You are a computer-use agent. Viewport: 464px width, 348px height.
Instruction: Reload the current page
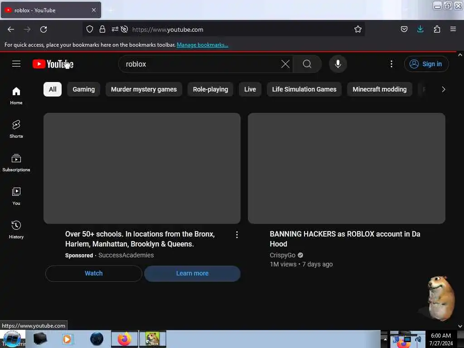(x=43, y=29)
